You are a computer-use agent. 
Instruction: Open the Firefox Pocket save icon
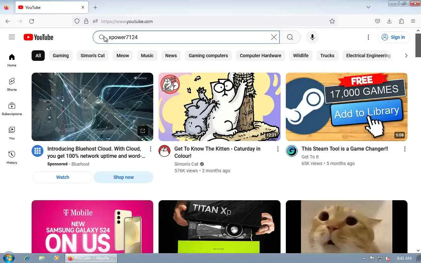point(378,21)
